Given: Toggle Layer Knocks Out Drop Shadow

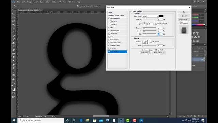Looking at the screenshot, I should coord(143,50).
